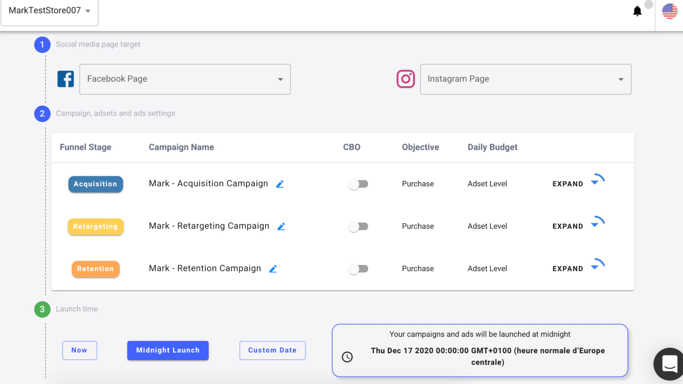Screen dimensions: 683x384
Task: Click 'Your campaigns and ads will be launched' message
Action: pos(480,335)
